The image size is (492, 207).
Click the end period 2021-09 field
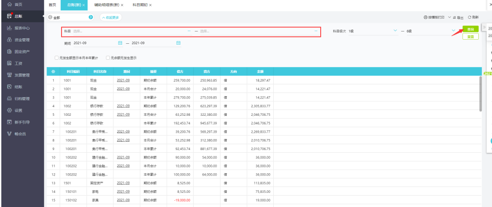156,43
